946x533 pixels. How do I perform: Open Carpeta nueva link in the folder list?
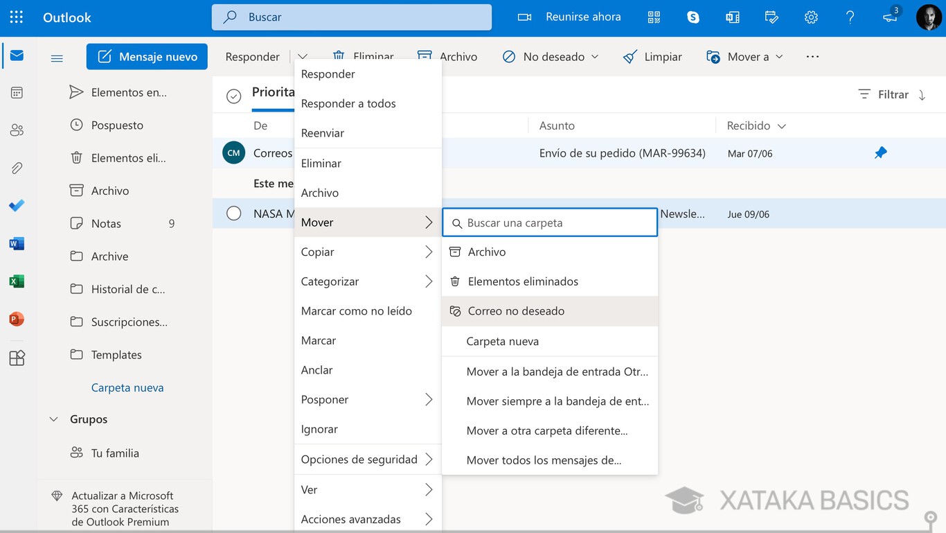pos(127,387)
